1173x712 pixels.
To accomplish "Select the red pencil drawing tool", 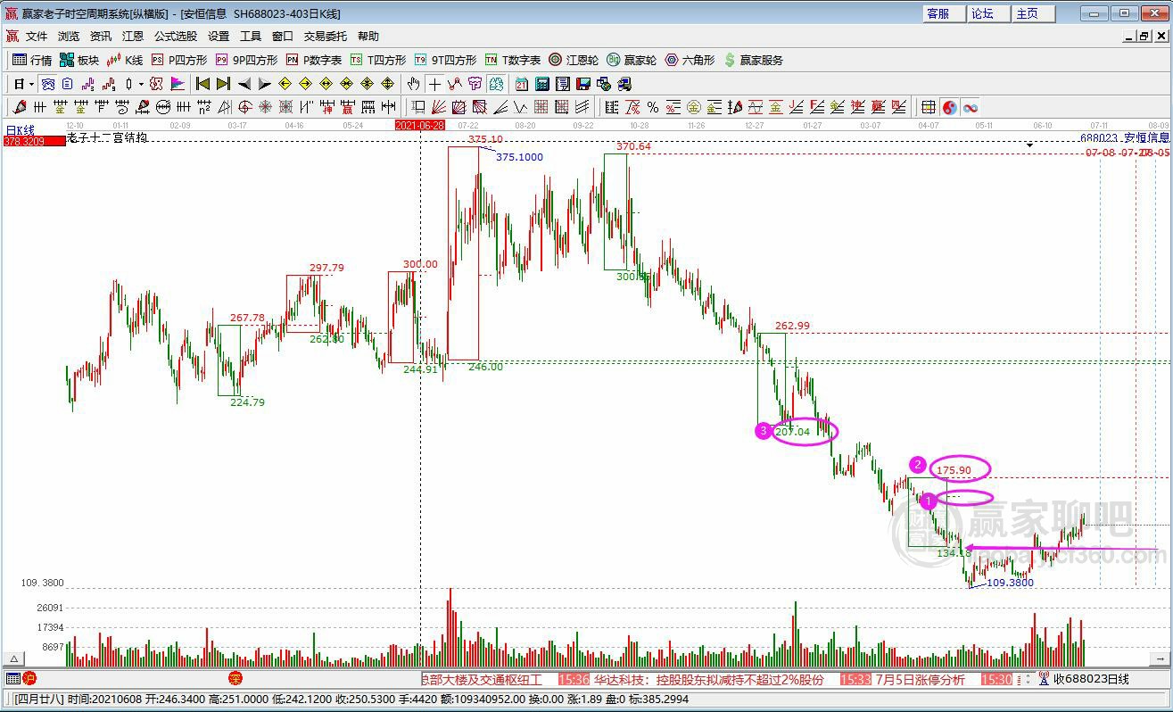I will pyautogui.click(x=20, y=107).
